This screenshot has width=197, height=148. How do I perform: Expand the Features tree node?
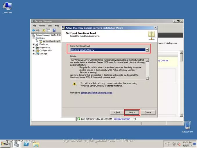tap(33, 44)
